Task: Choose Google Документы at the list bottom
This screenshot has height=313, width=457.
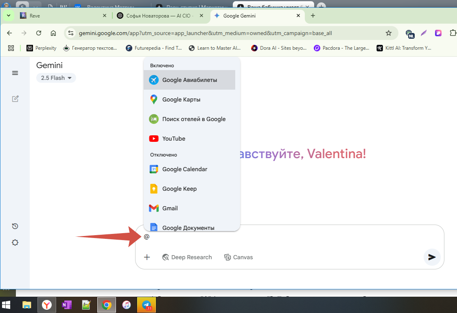Action: point(190,226)
